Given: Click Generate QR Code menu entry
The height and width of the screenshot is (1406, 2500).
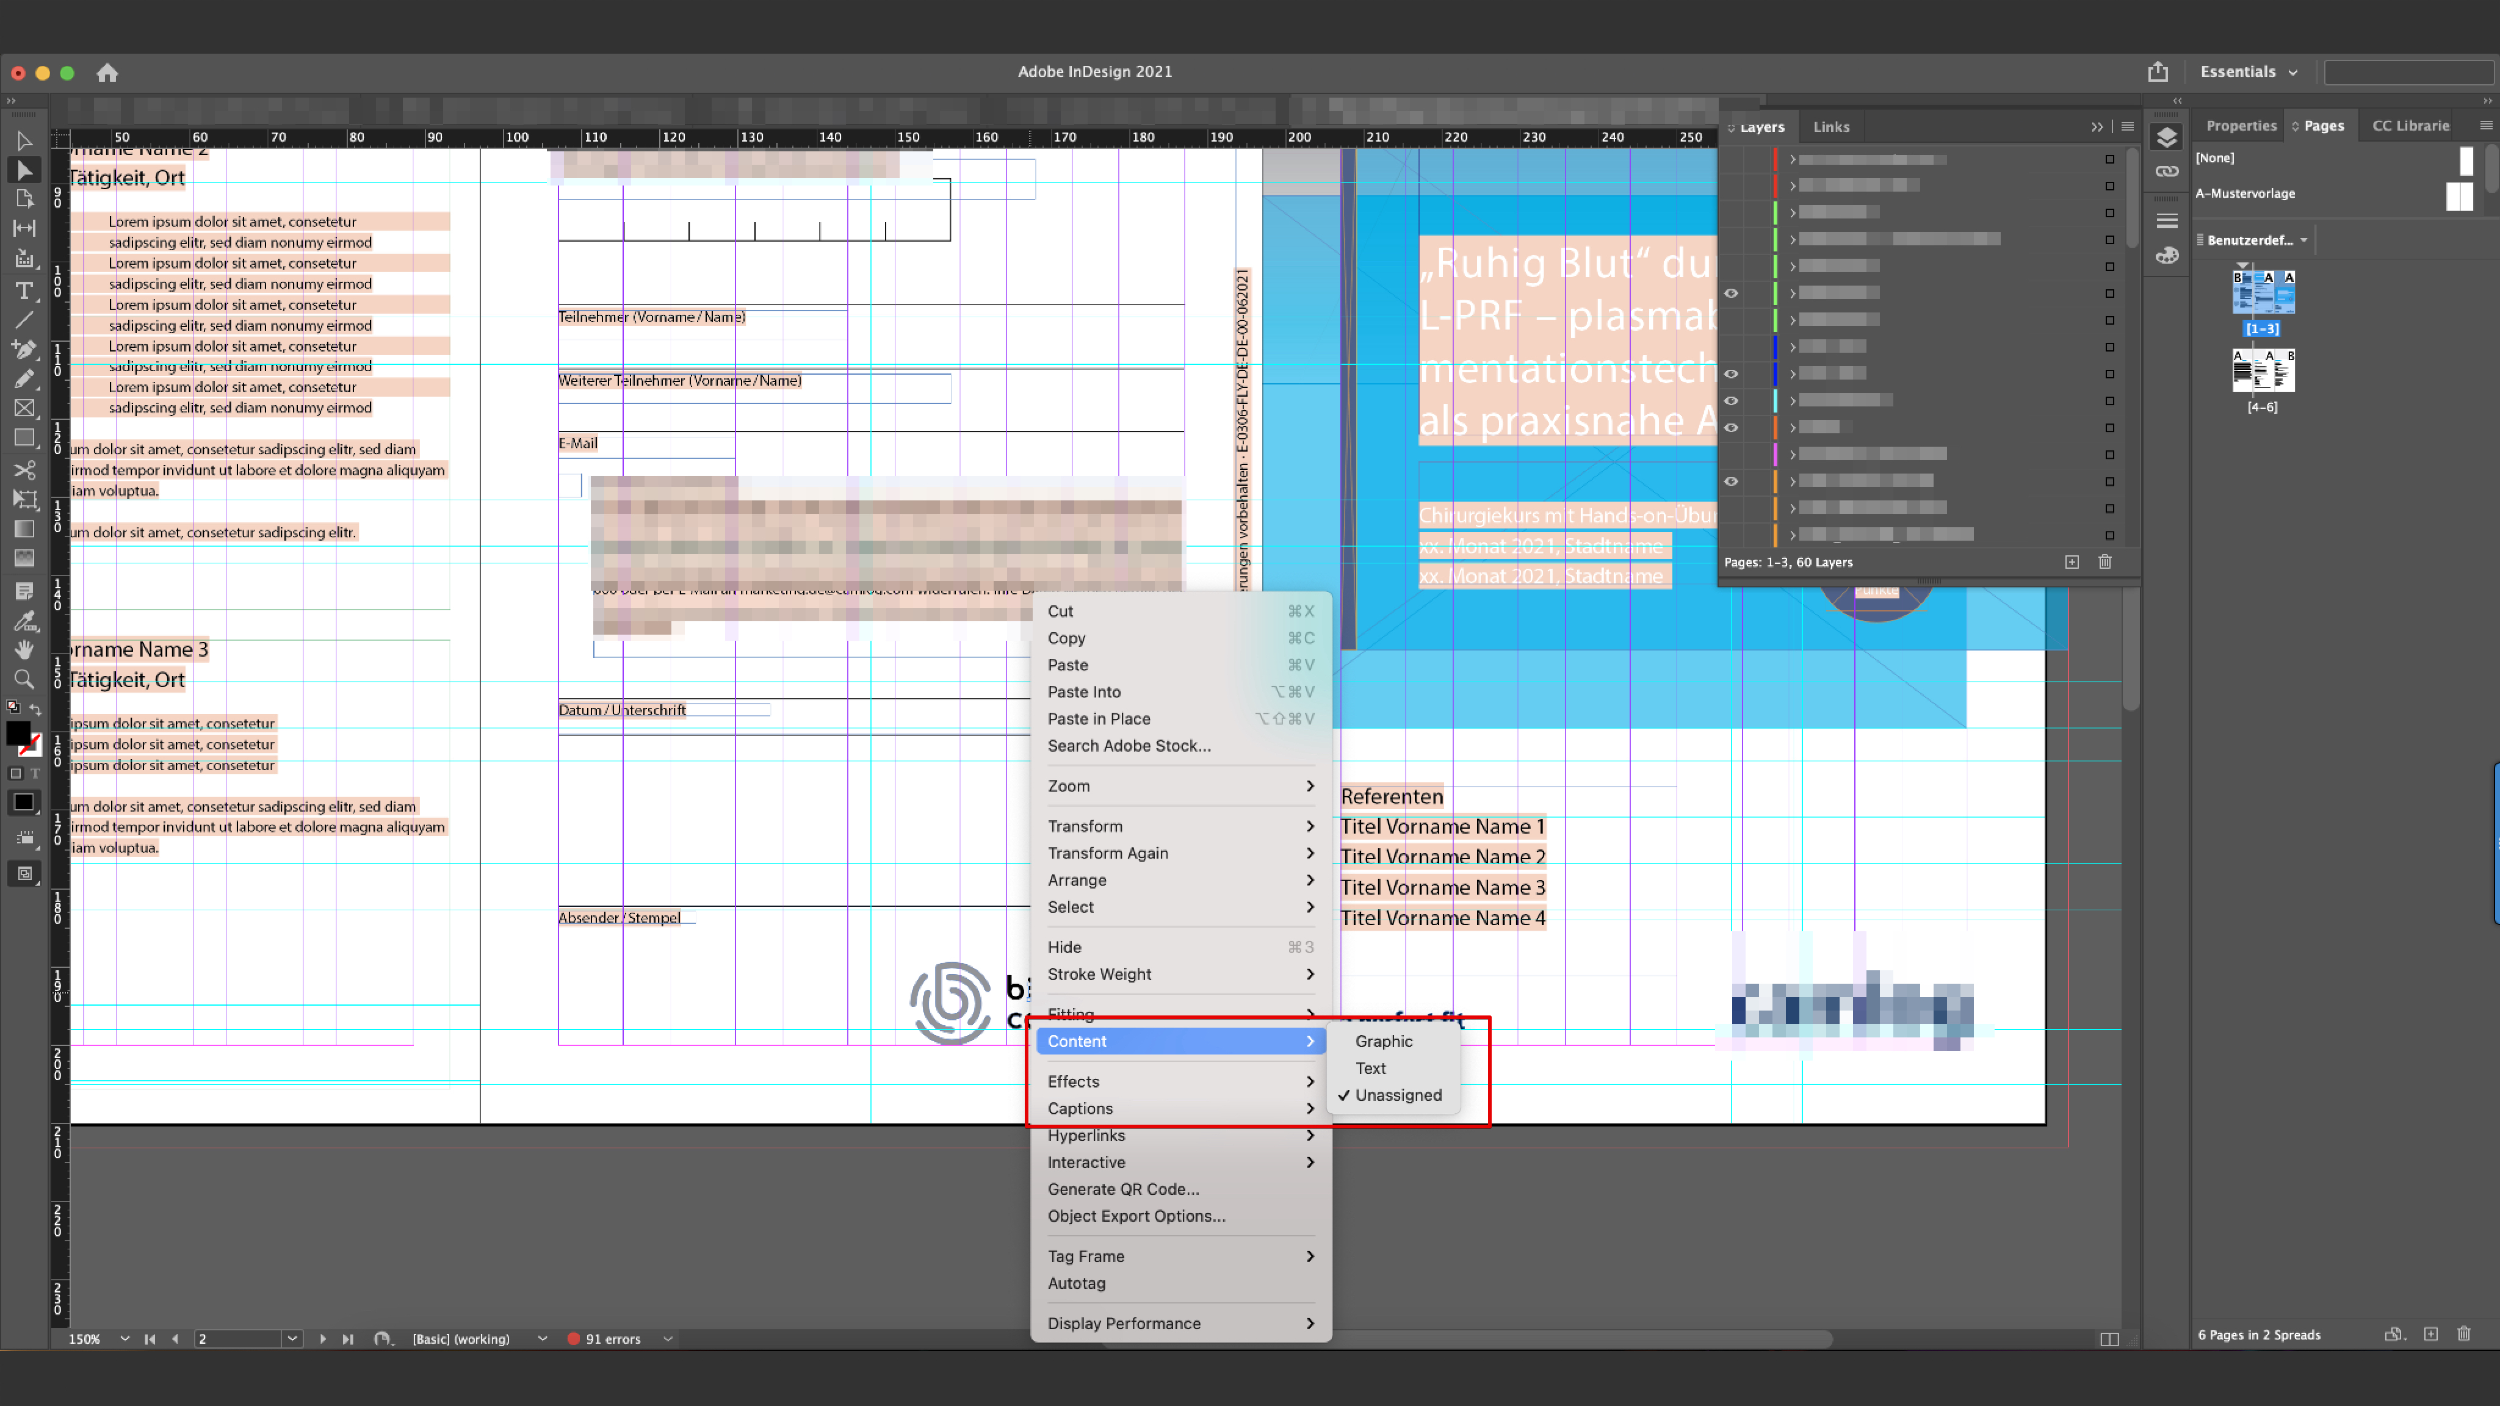Looking at the screenshot, I should click(1123, 1189).
